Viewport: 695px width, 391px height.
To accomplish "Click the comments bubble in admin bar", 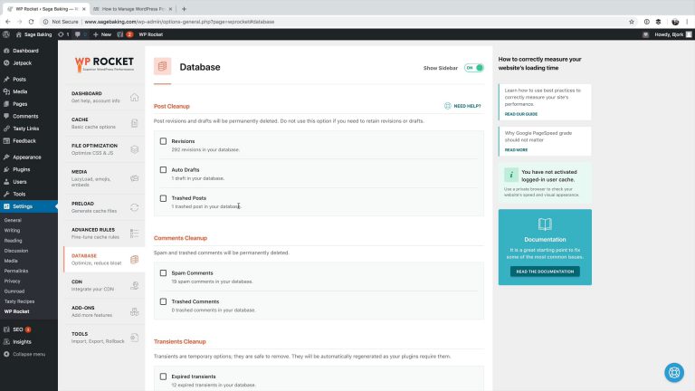I will pyautogui.click(x=78, y=34).
